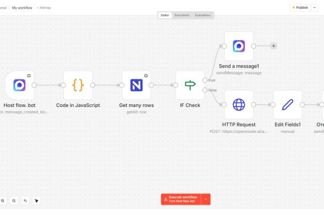
Task: Click the Host flow. bot trigger node
Action: coord(19,85)
